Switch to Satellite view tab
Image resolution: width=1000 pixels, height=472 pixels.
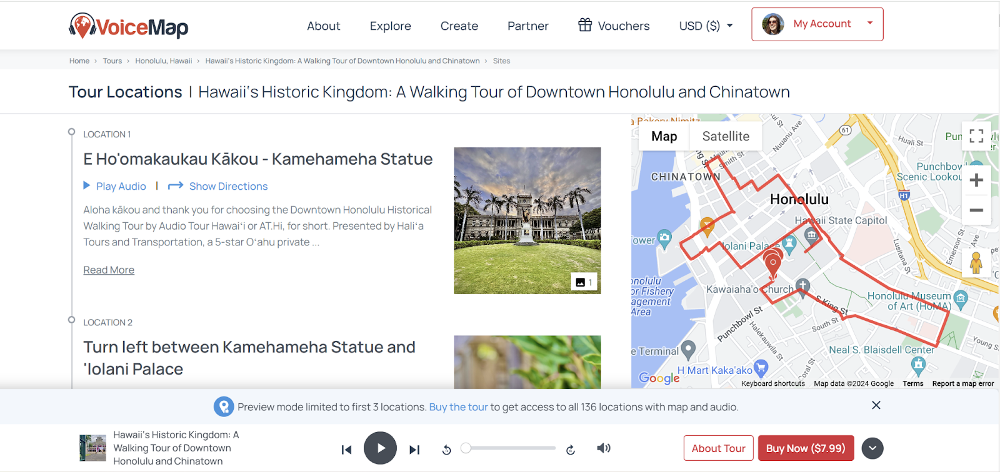(726, 136)
